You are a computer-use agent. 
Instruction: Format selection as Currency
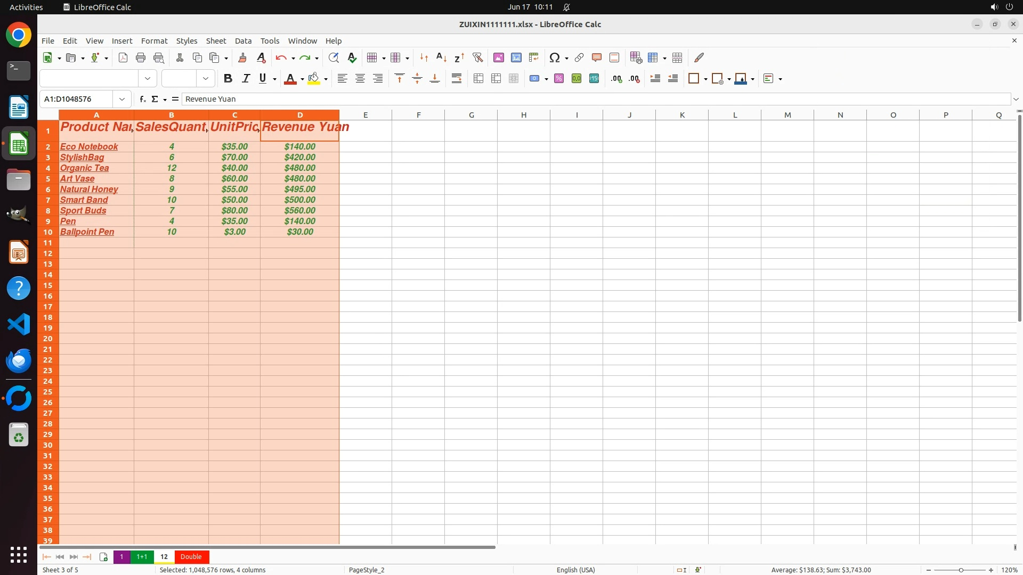(534, 79)
